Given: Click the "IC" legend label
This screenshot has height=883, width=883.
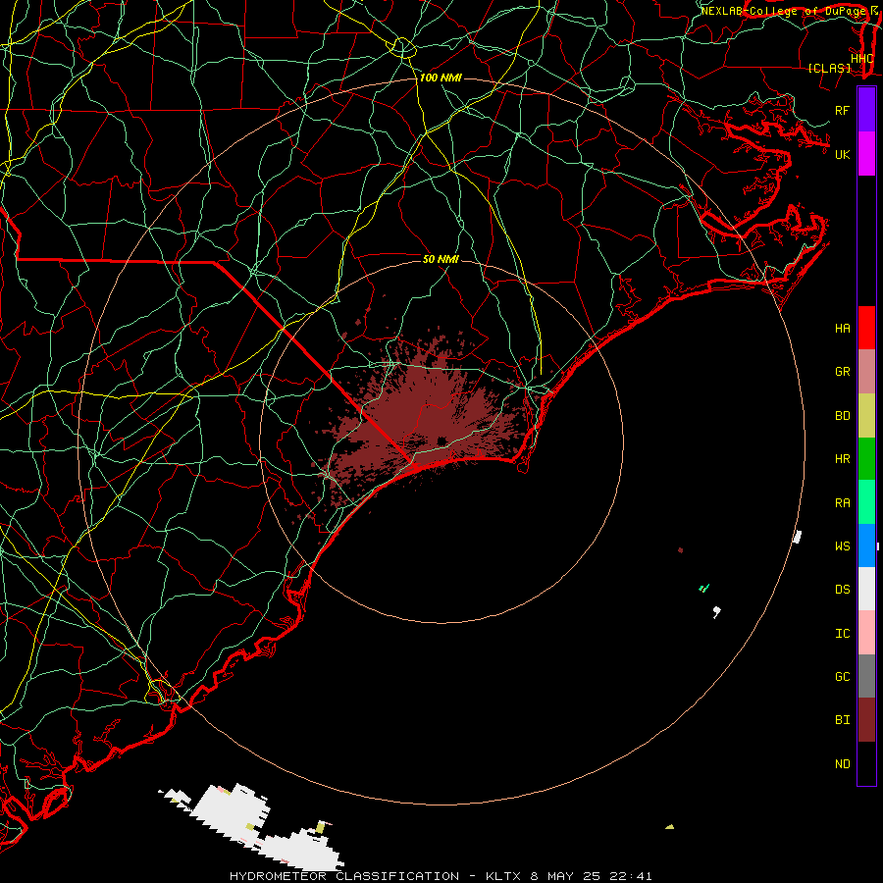Looking at the screenshot, I should (842, 633).
